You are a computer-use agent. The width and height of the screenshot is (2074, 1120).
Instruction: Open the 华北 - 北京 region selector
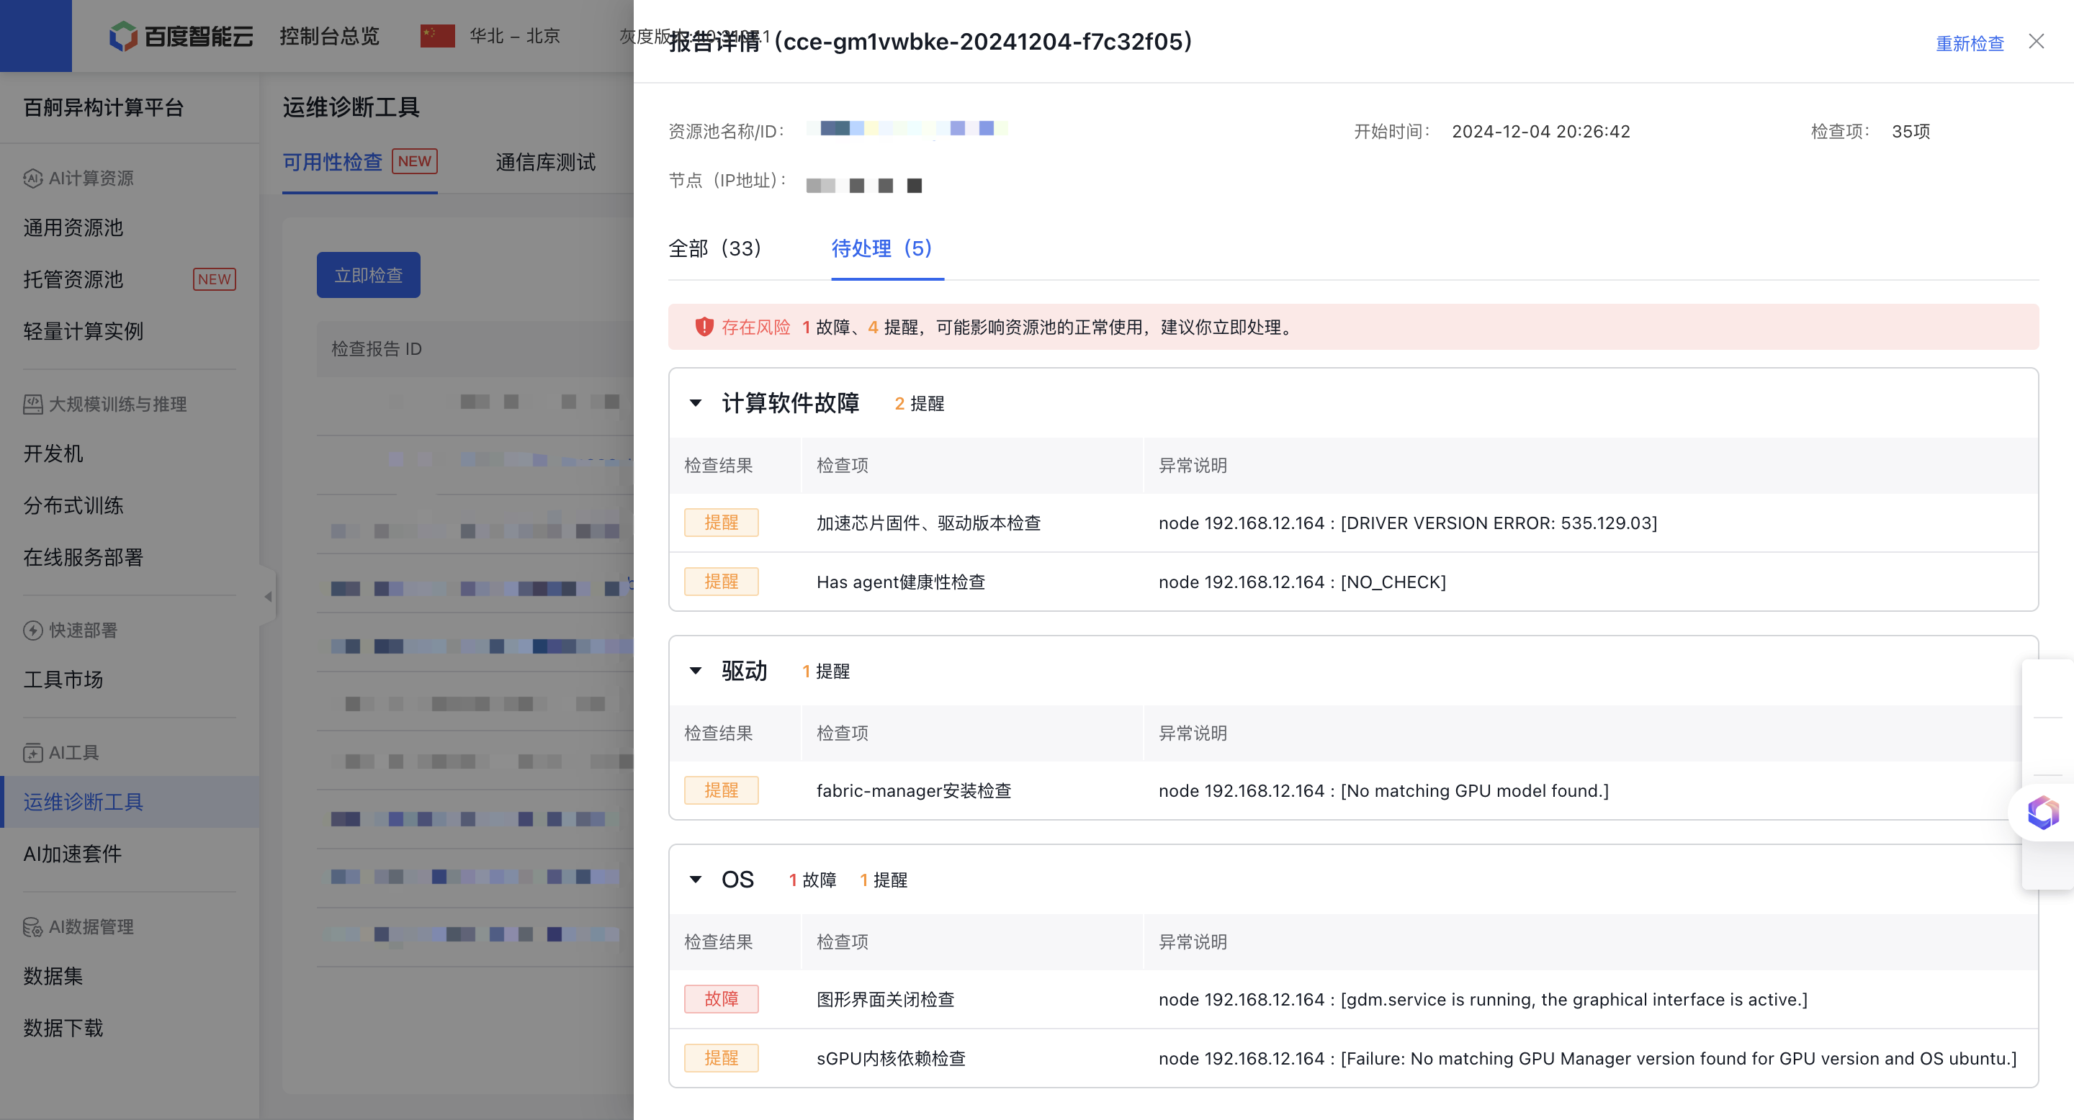pyautogui.click(x=514, y=36)
